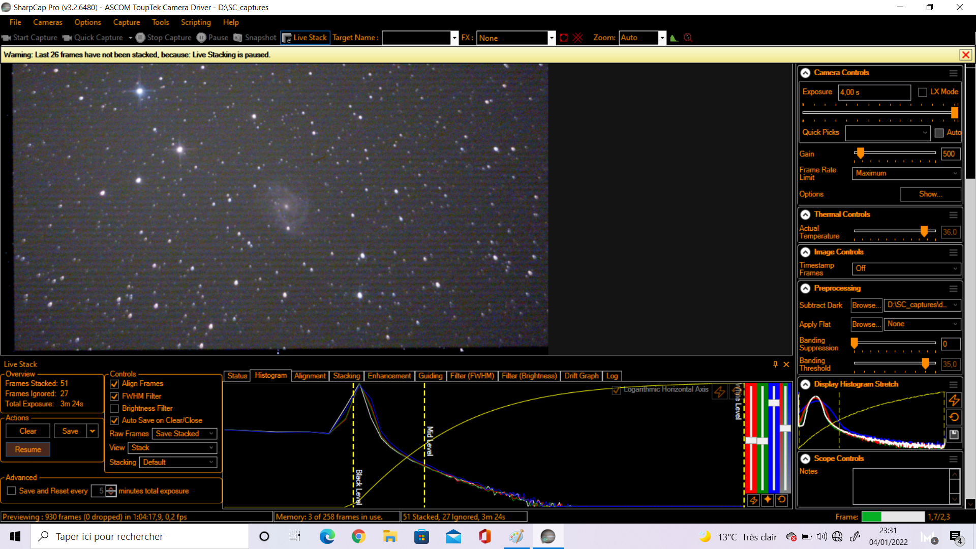Uncheck the Align Frames checkbox
Image resolution: width=976 pixels, height=549 pixels.
114,384
